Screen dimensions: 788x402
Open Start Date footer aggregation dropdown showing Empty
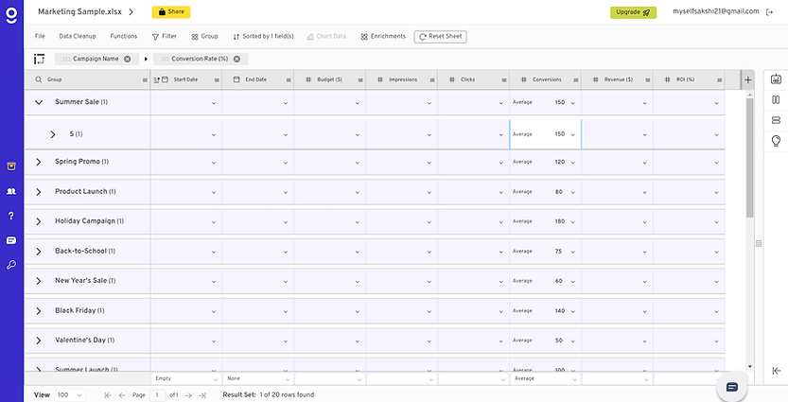pyautogui.click(x=185, y=378)
